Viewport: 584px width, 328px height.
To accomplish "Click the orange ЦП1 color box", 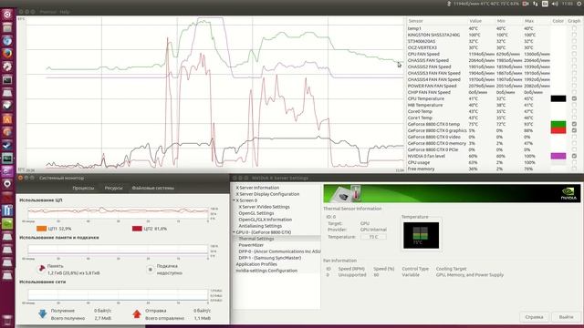I will [x=41, y=229].
